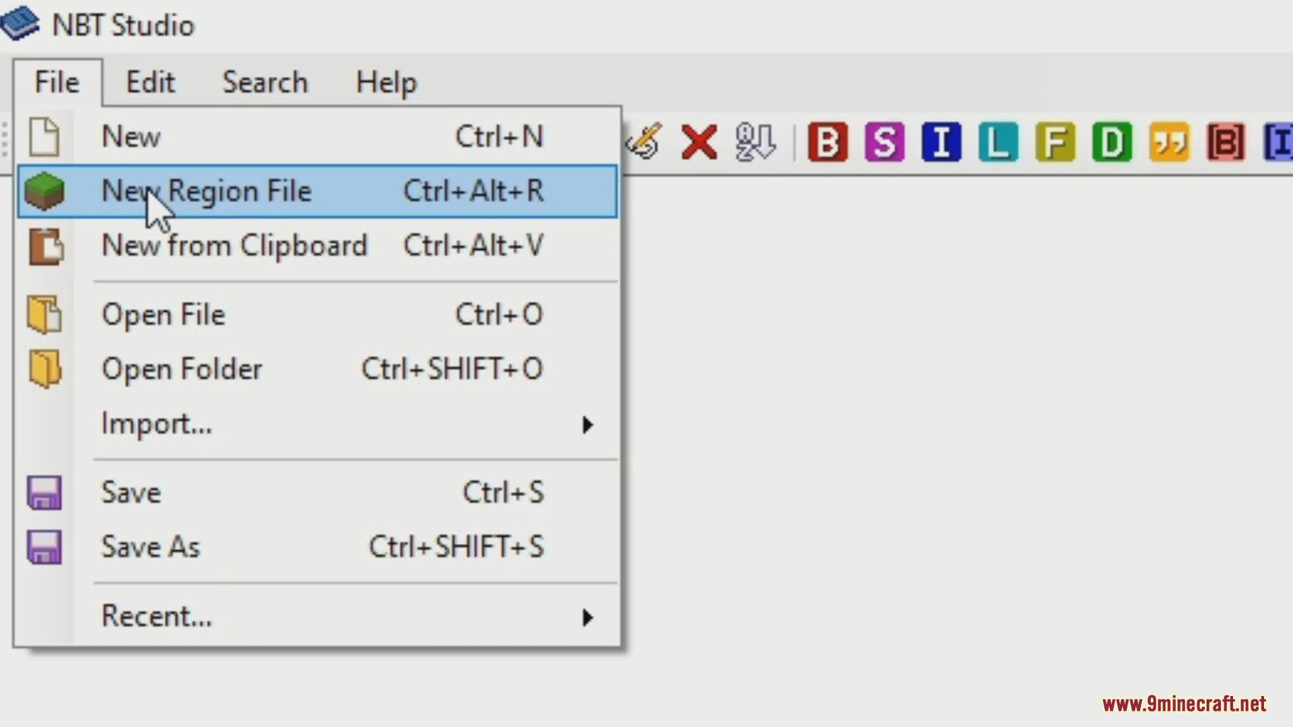Add a Byte tag using the red B icon
The height and width of the screenshot is (727, 1293).
pyautogui.click(x=828, y=142)
